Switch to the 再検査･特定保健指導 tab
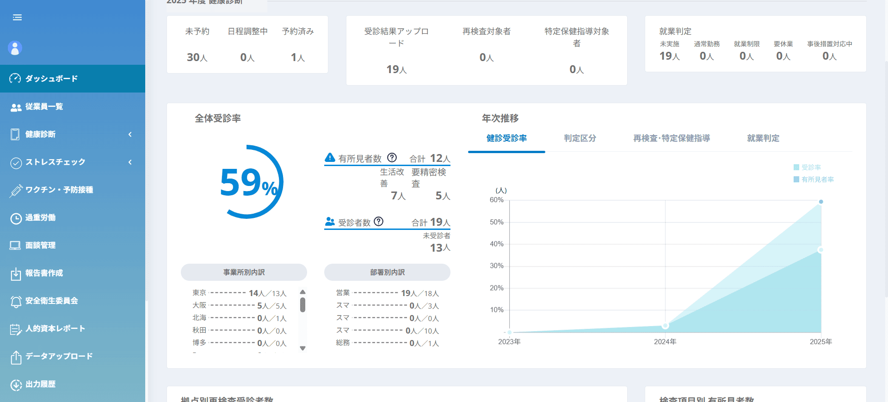The image size is (888, 402). pos(671,138)
